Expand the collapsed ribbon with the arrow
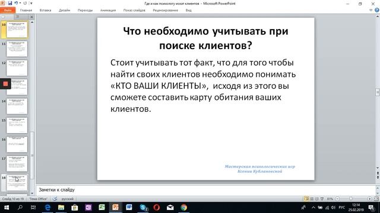The width and height of the screenshot is (380, 213). point(370,10)
